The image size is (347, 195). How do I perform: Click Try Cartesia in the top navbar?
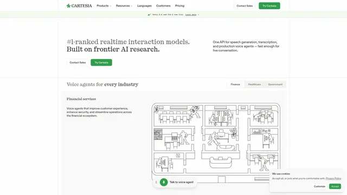click(x=269, y=6)
